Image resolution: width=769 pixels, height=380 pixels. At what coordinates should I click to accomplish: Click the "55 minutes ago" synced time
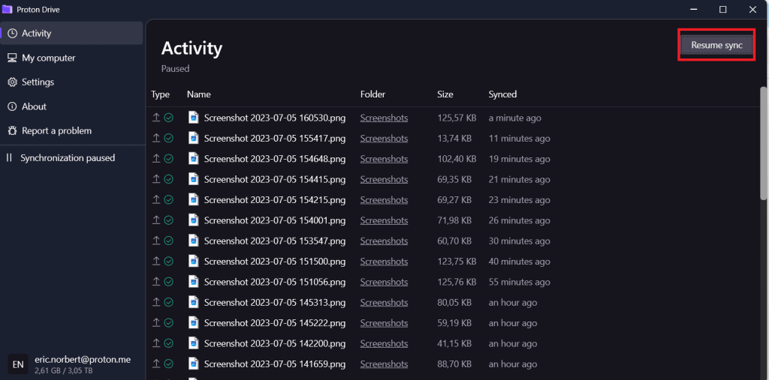(520, 282)
